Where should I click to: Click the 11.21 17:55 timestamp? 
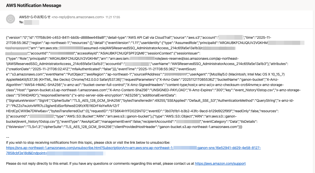coord(113,17)
